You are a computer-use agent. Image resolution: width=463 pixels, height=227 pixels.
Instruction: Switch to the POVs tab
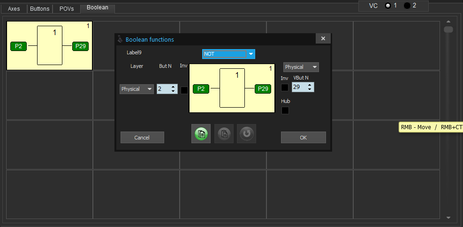coord(67,9)
